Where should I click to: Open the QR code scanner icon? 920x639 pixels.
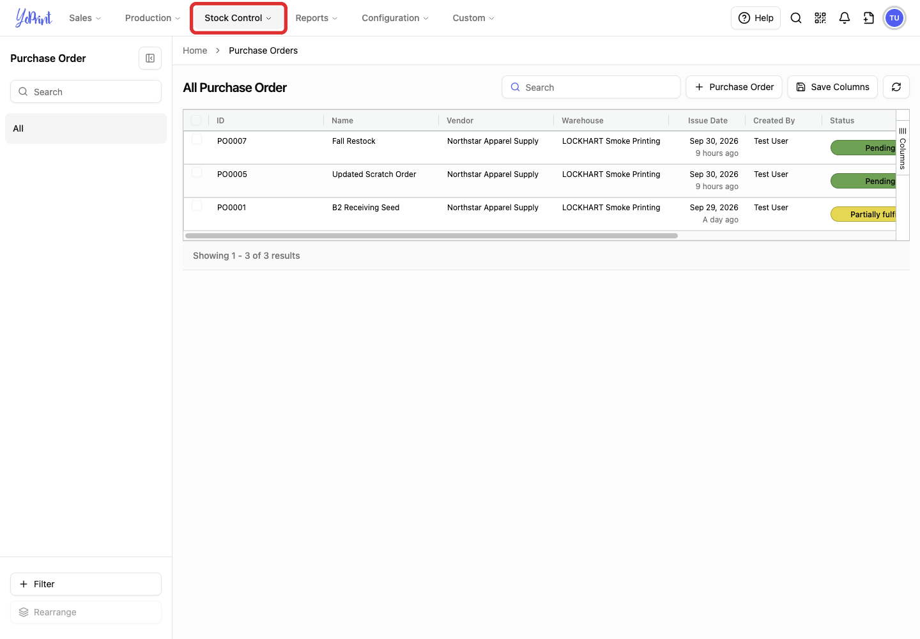820,18
